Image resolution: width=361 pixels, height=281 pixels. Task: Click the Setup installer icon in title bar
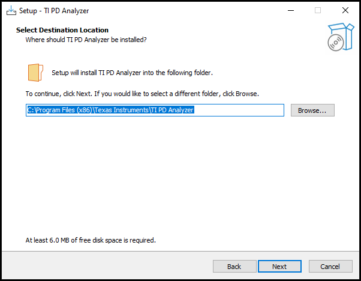[x=11, y=10]
